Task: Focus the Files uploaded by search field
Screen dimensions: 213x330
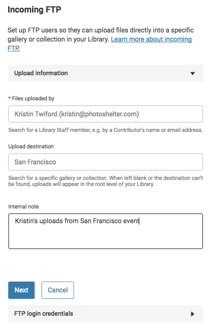Action: point(106,114)
